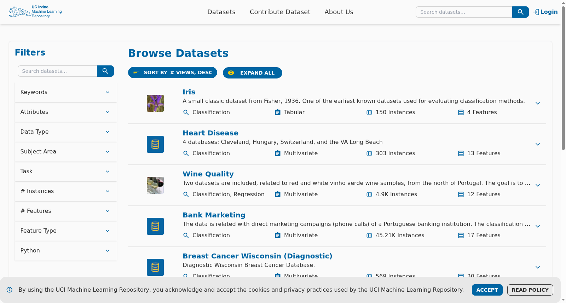Image resolution: width=566 pixels, height=303 pixels.
Task: Click the Login icon in header
Action: pyautogui.click(x=536, y=12)
